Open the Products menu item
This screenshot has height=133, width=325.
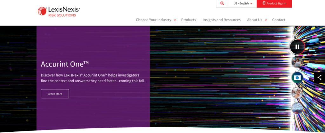coord(189,20)
